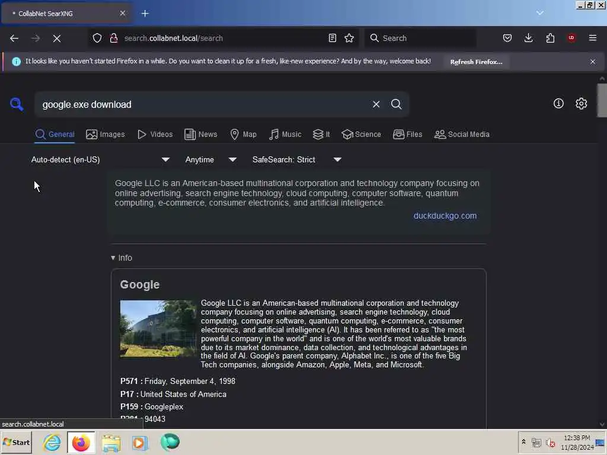The height and width of the screenshot is (455, 607).
Task: Open the Firefox downloads panel
Action: click(528, 38)
